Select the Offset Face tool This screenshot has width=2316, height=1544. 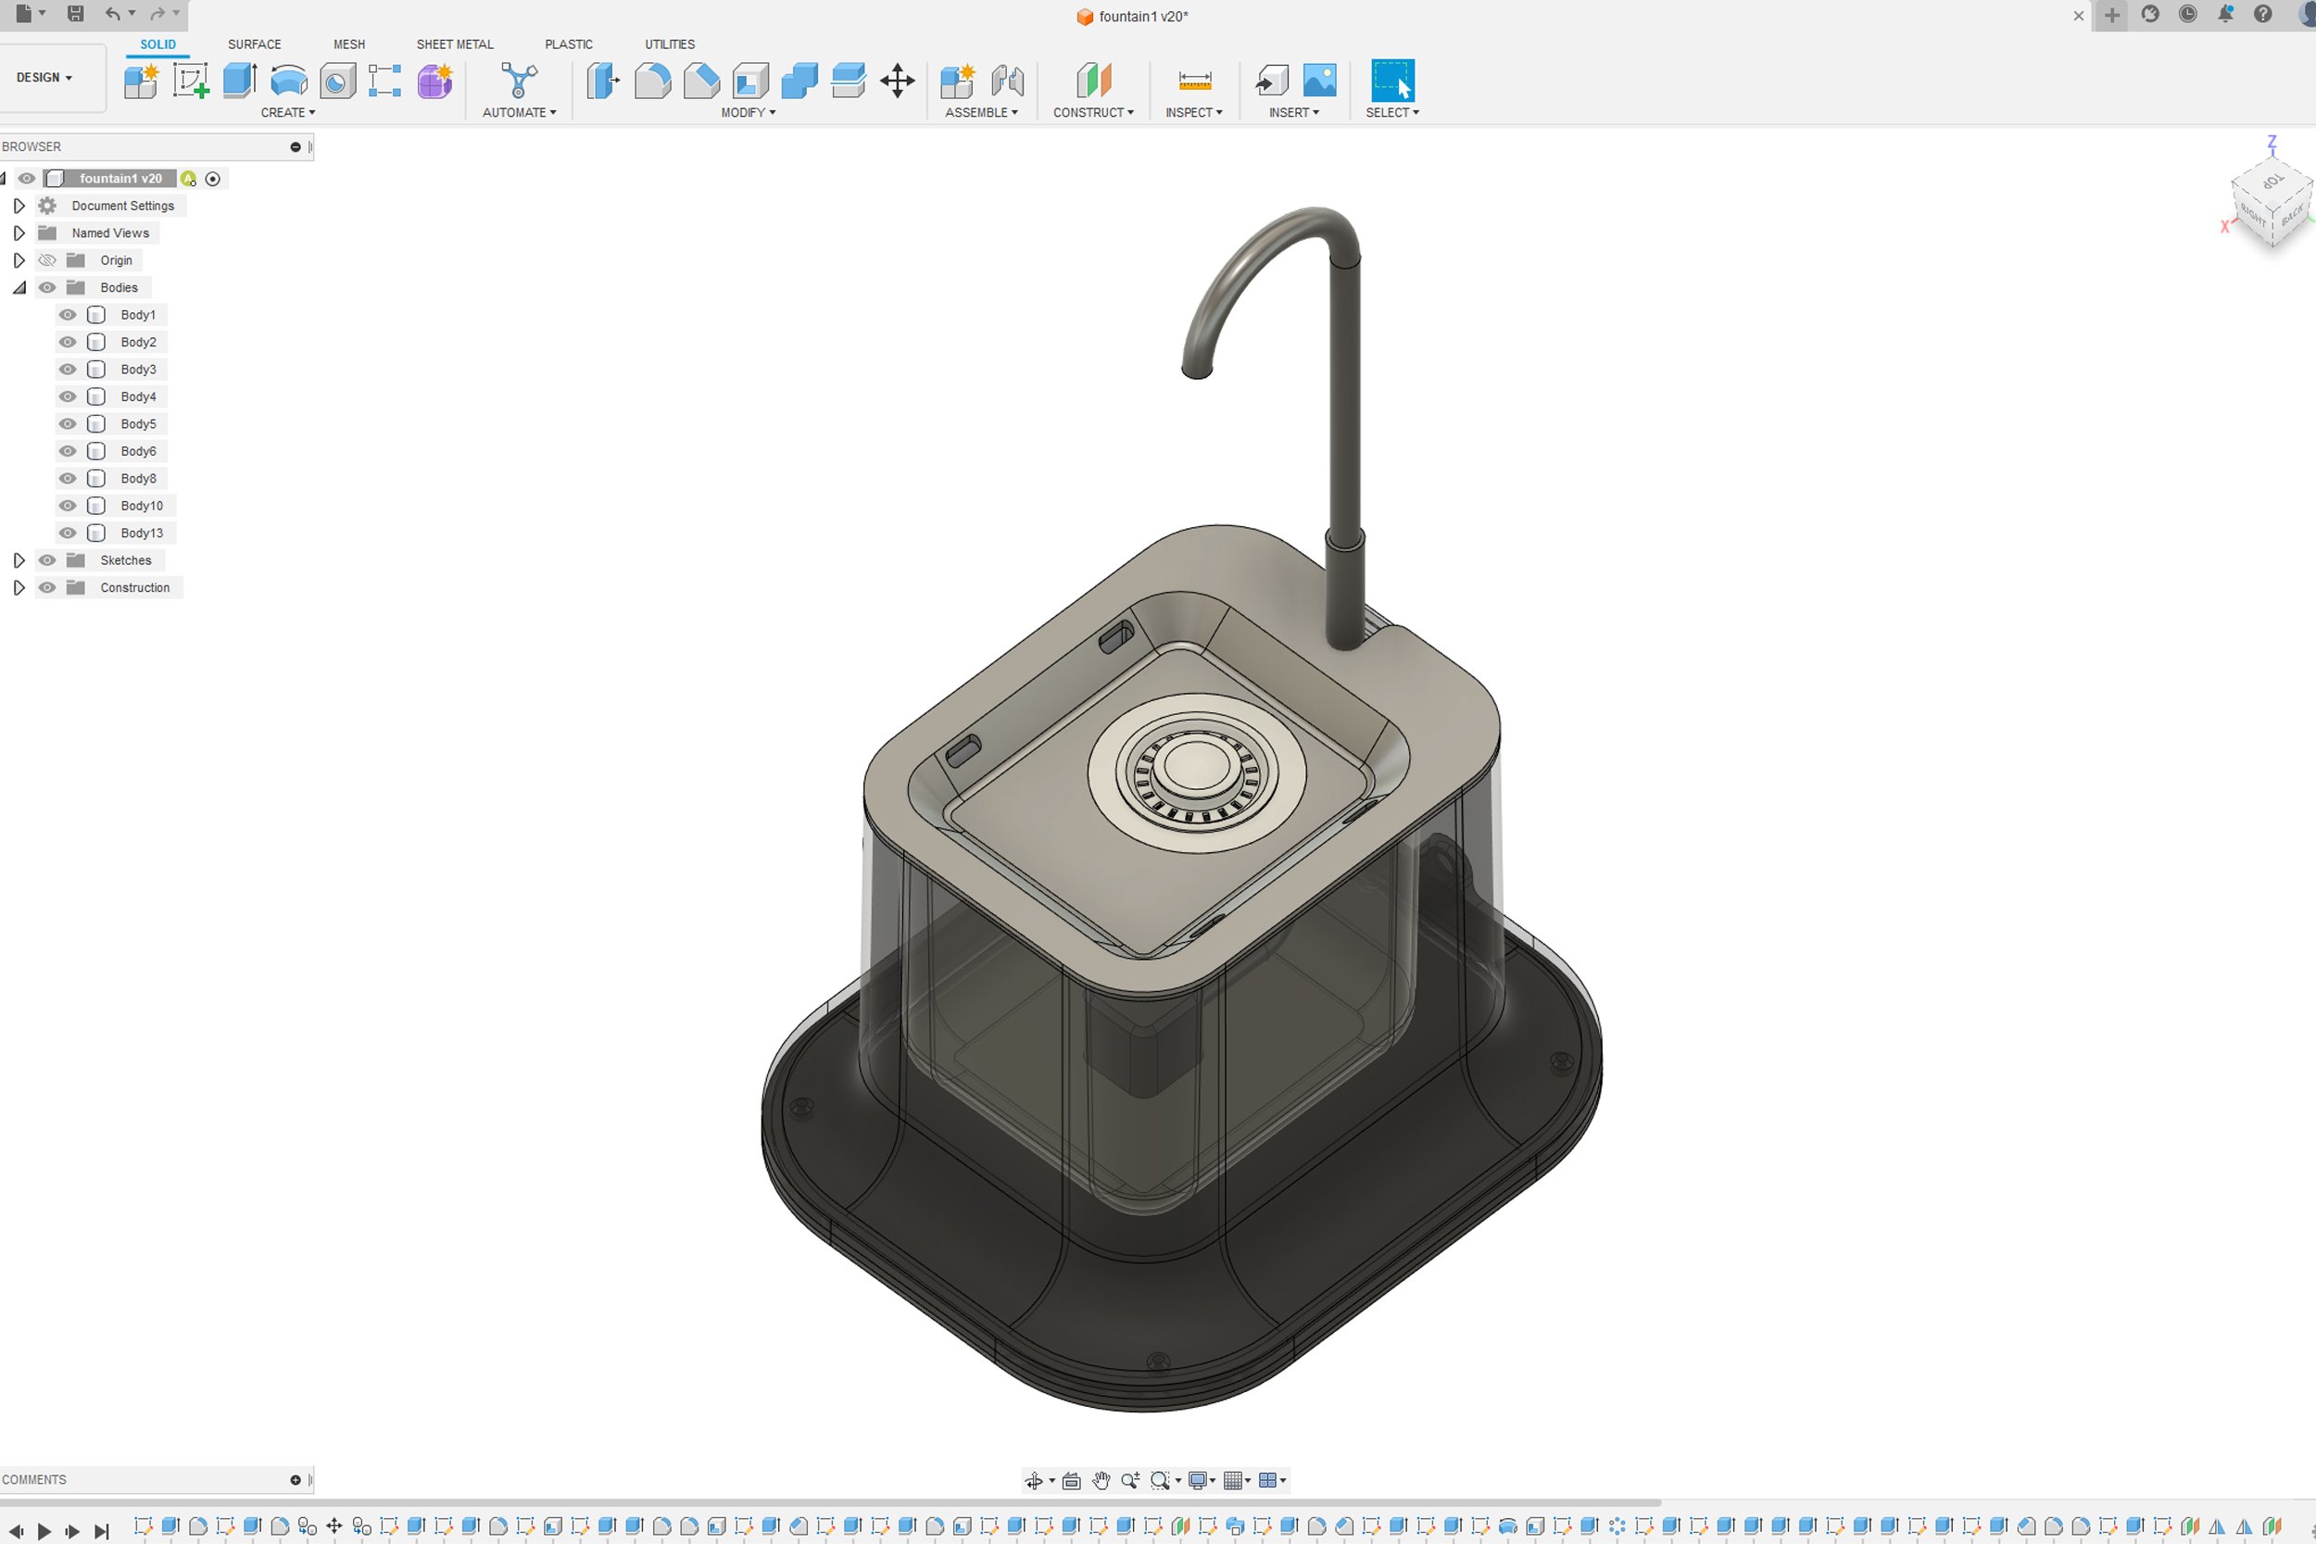(848, 81)
